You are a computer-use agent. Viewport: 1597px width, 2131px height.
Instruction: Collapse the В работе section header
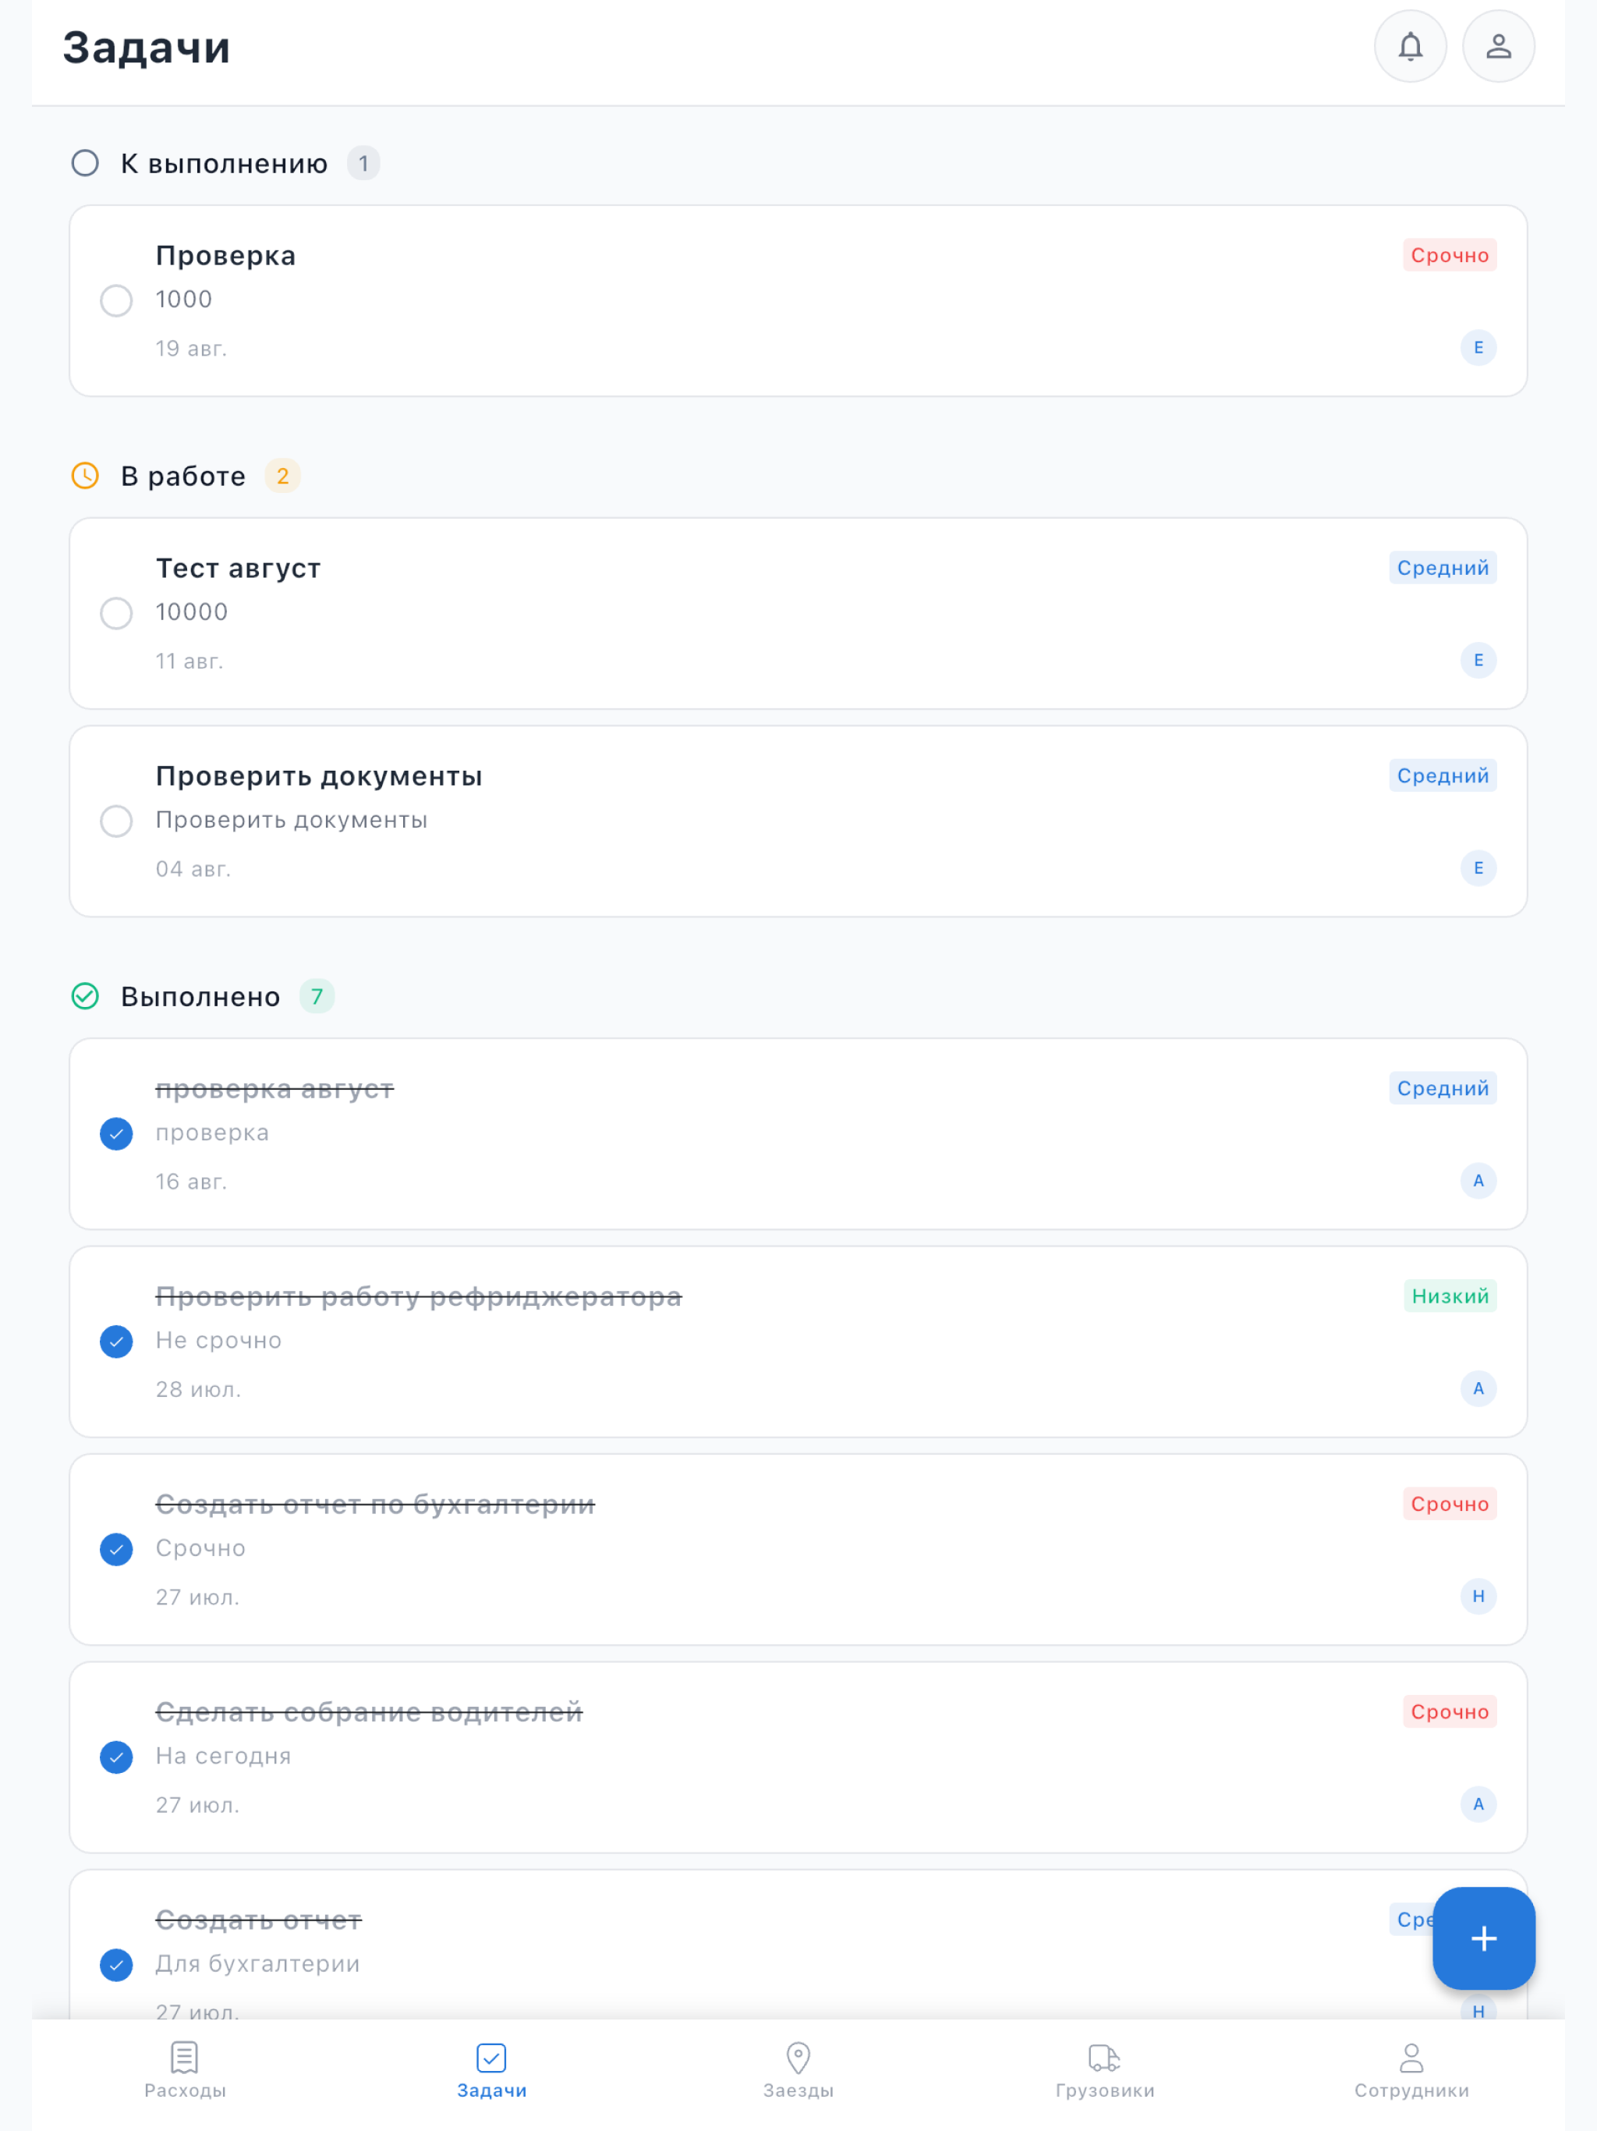point(185,476)
